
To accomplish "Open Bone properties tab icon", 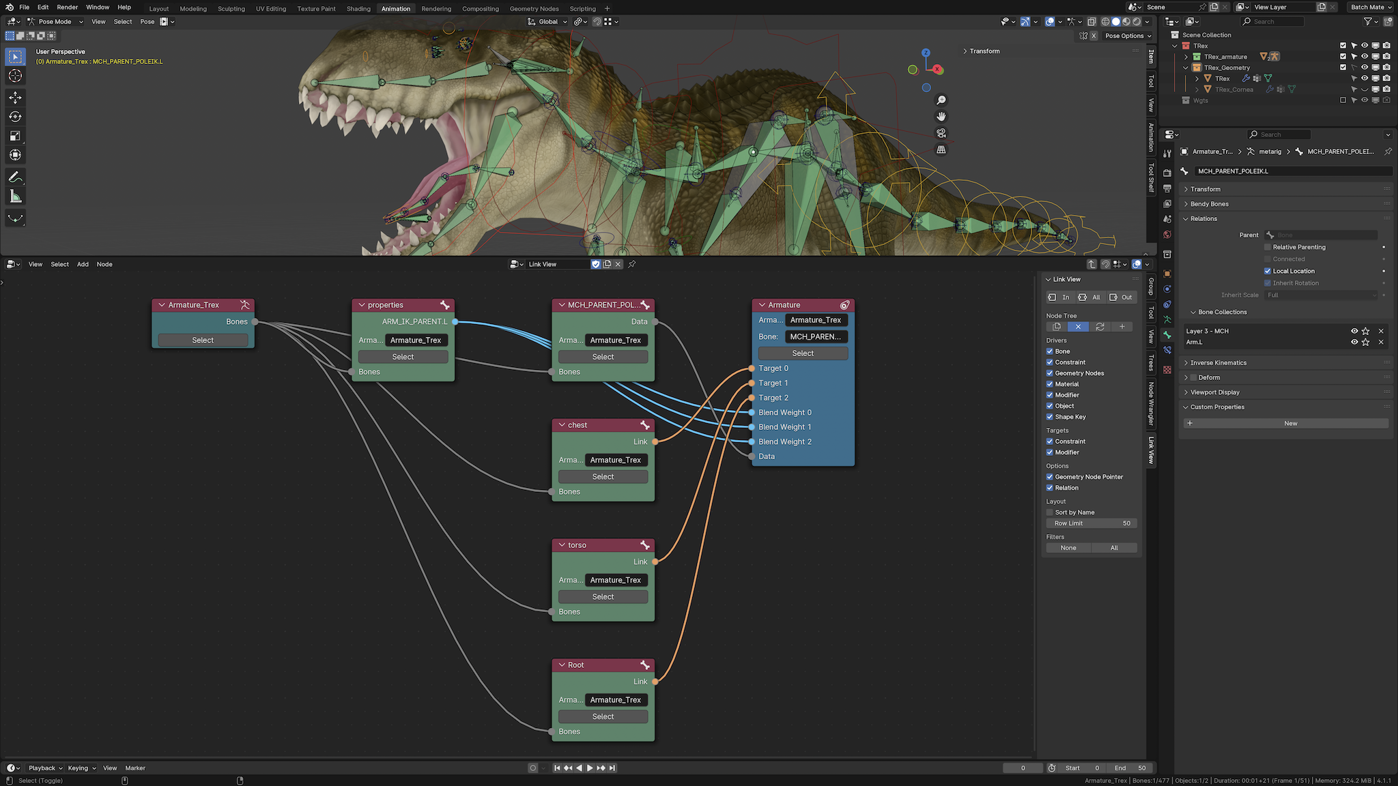I will coord(1167,335).
